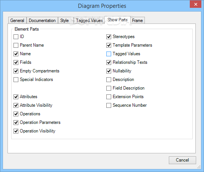Select the Style tab

(64, 21)
